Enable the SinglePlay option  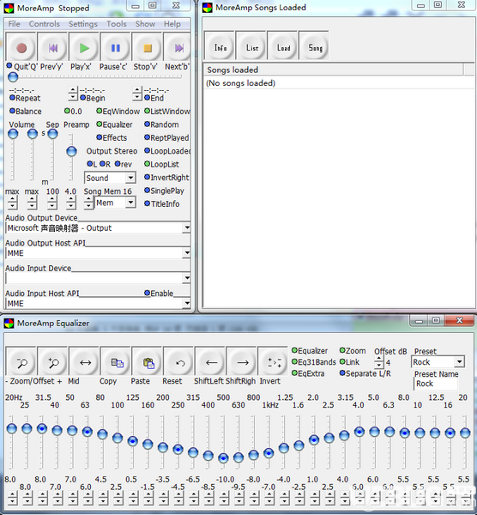point(164,191)
